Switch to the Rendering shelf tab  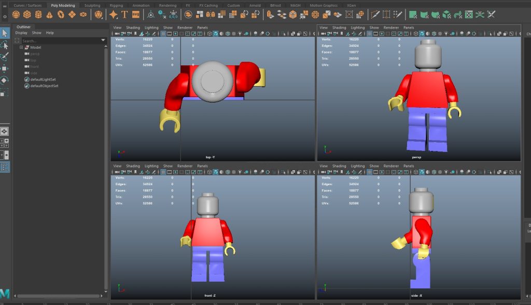167,5
